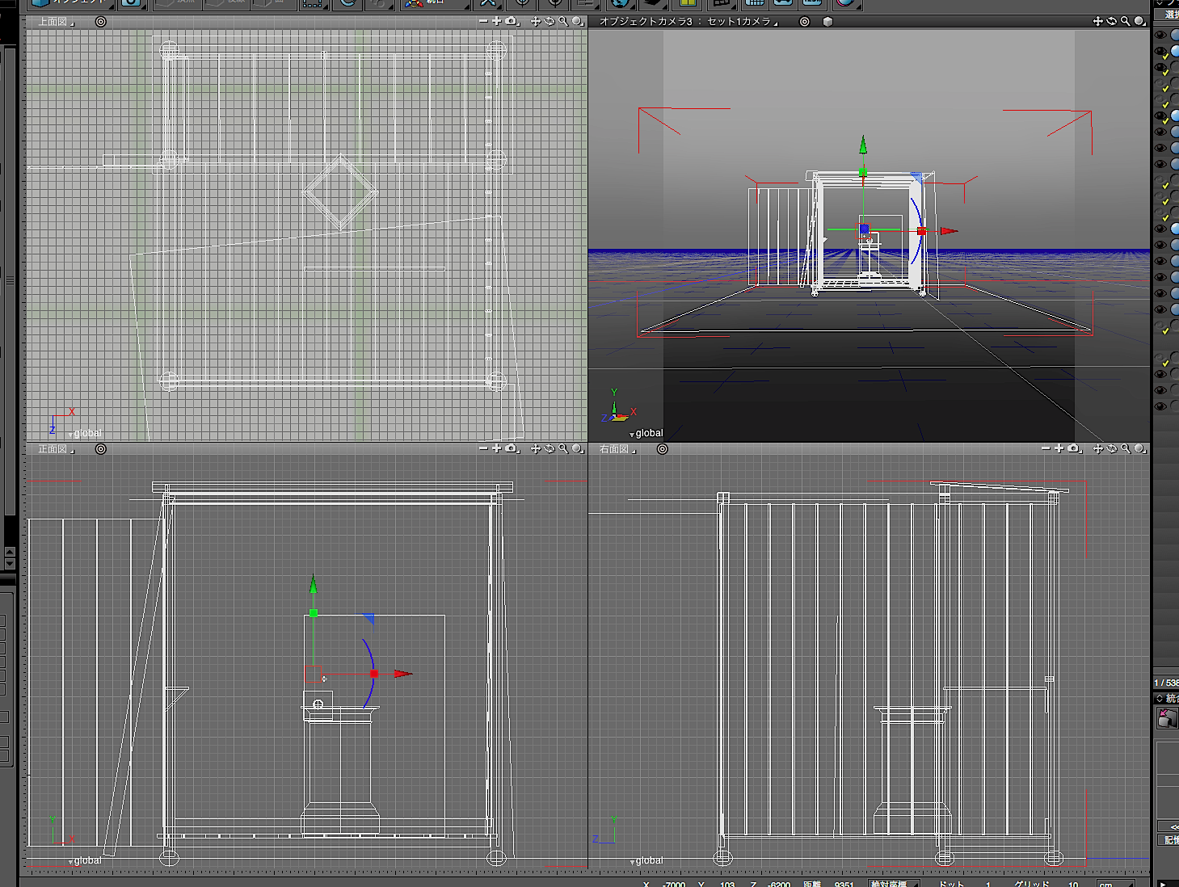
Task: Open the 絶対座標 coordinate mode dropdown
Action: point(892,884)
